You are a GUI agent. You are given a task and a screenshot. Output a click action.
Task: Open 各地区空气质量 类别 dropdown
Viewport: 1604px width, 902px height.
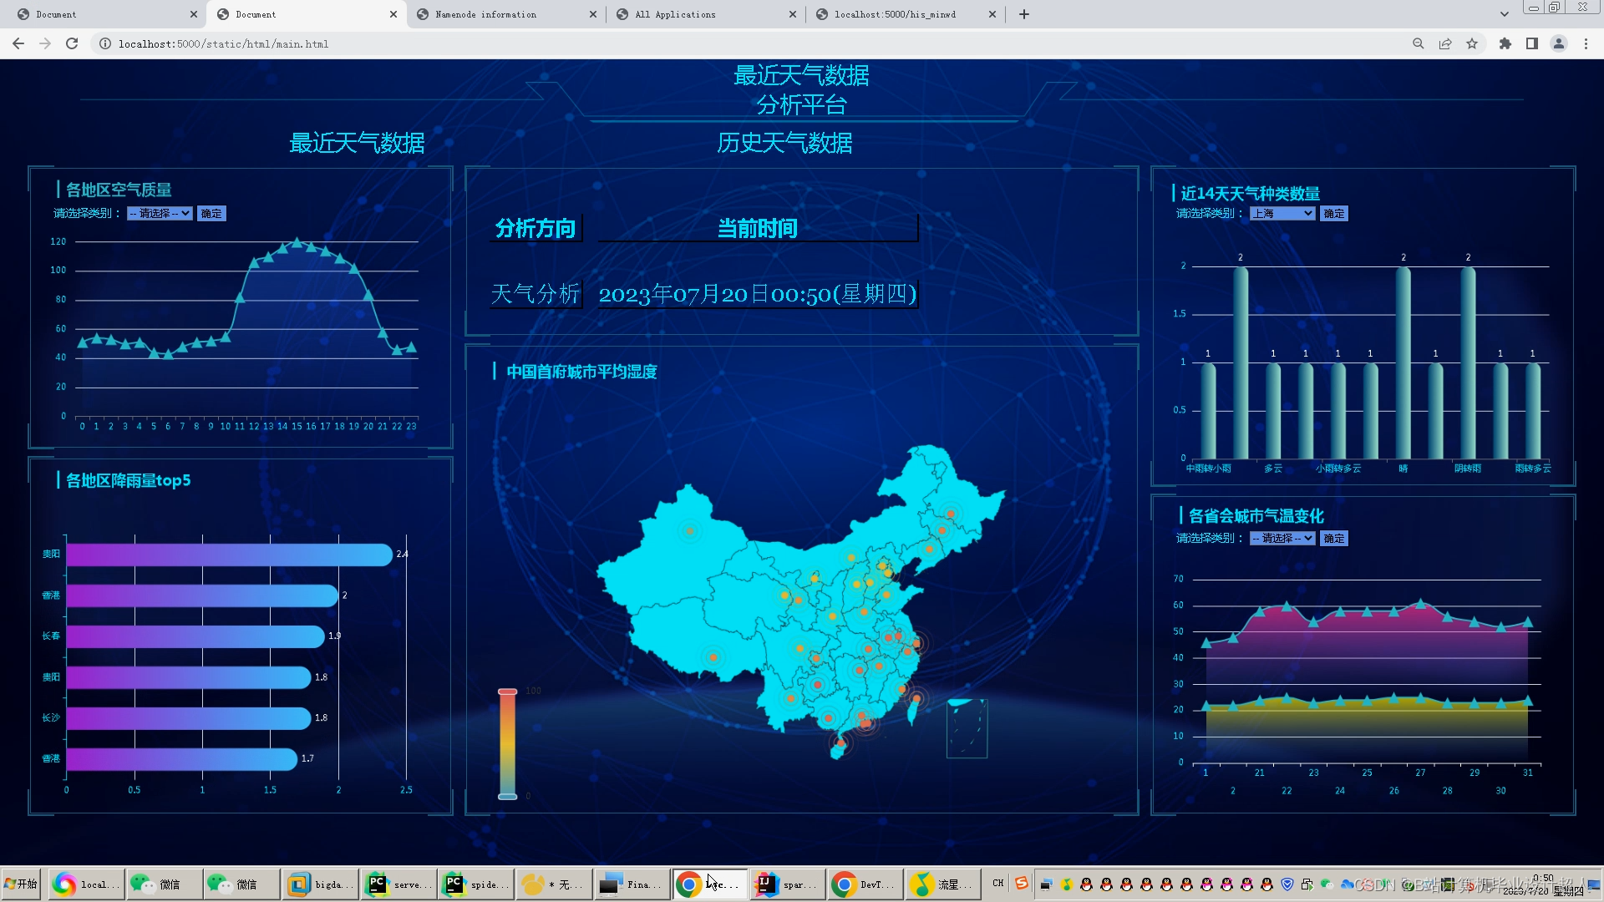pos(160,213)
